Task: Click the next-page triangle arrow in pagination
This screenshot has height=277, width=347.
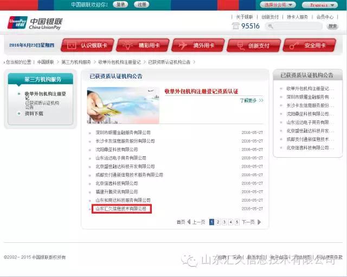Action: (259, 222)
